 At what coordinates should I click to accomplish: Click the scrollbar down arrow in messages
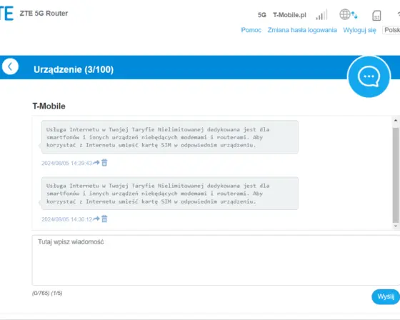pyautogui.click(x=396, y=226)
